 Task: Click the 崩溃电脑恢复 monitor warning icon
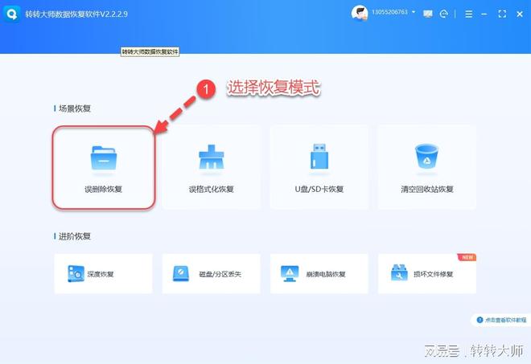point(290,273)
